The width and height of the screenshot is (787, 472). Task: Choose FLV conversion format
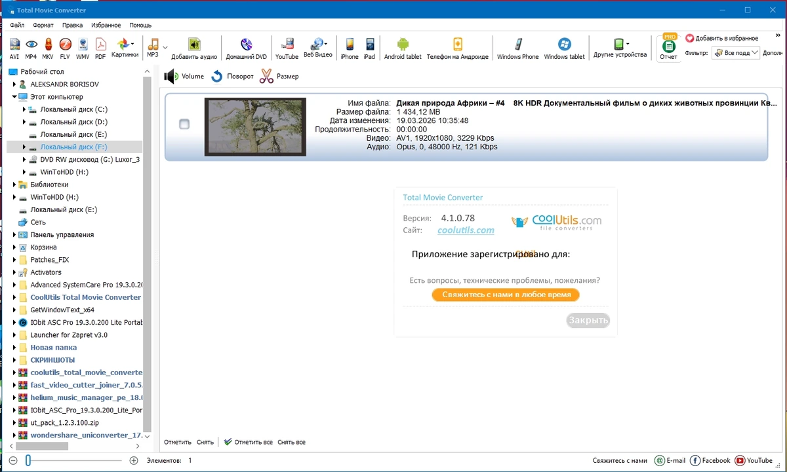click(x=65, y=48)
